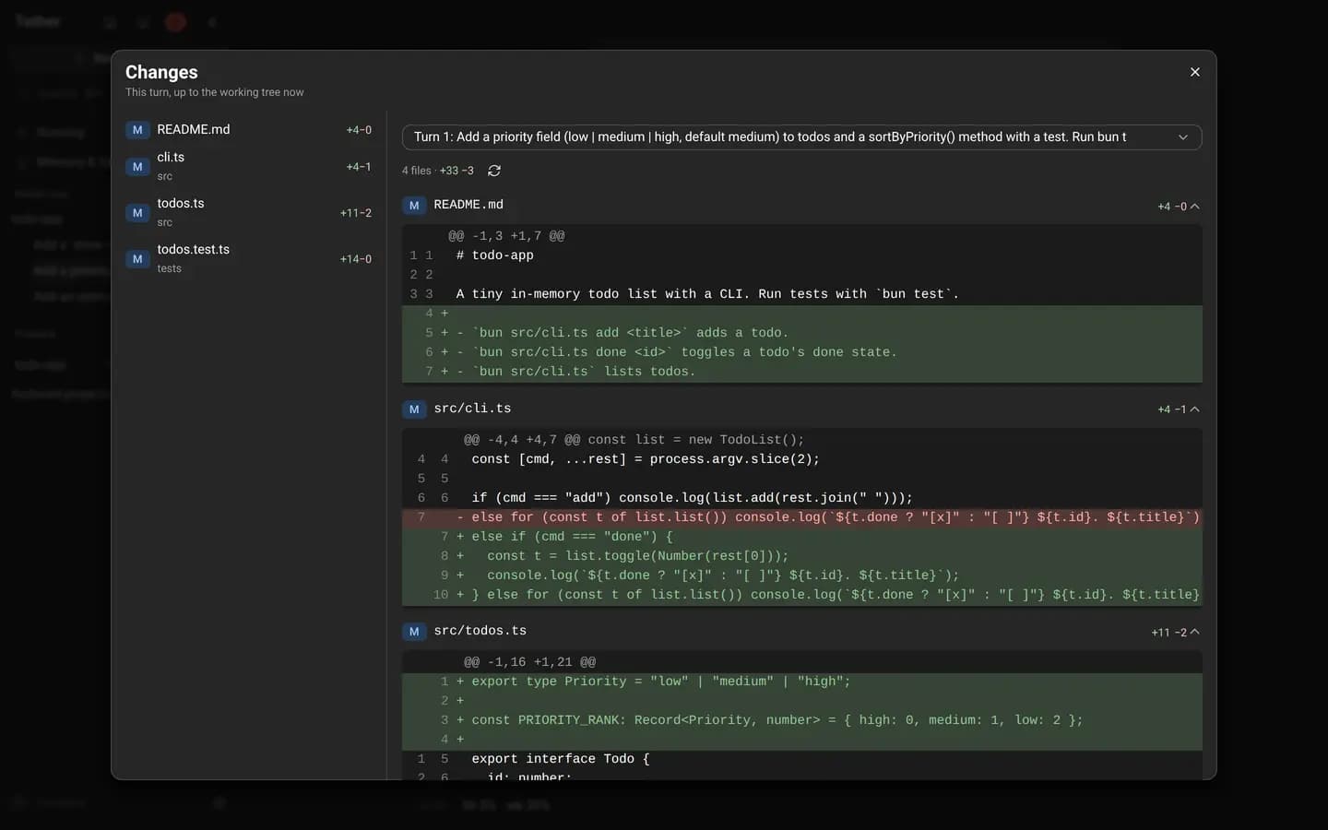Collapse the README.md diff section
Image resolution: width=1328 pixels, height=830 pixels.
point(1195,207)
